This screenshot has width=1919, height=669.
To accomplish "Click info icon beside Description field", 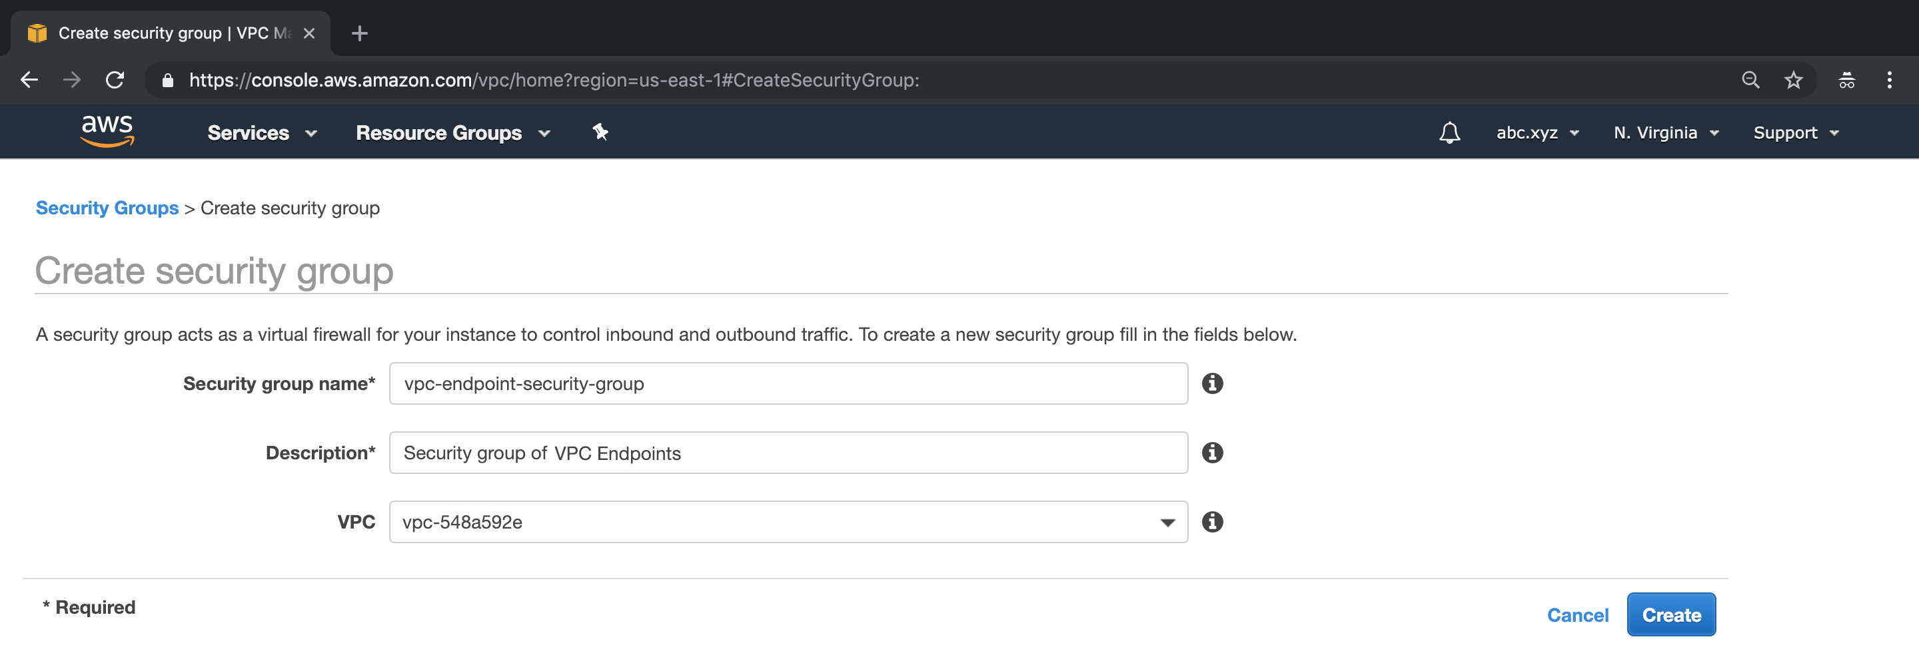I will click(x=1212, y=453).
